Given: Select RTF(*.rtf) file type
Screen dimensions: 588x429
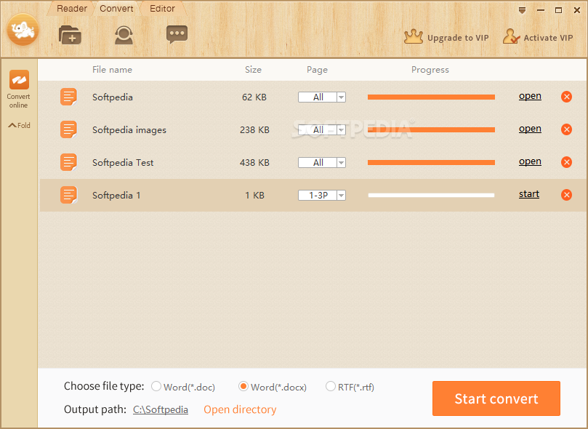Looking at the screenshot, I should tap(331, 386).
